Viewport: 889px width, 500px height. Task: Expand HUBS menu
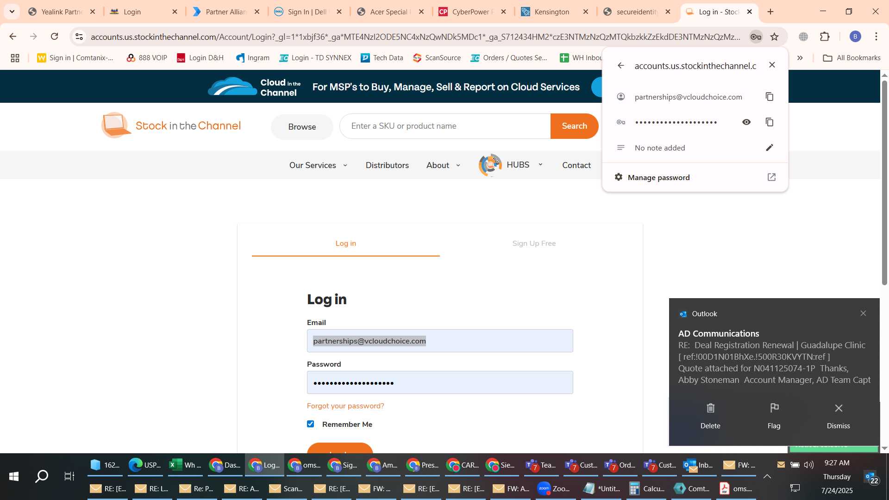[x=511, y=165]
